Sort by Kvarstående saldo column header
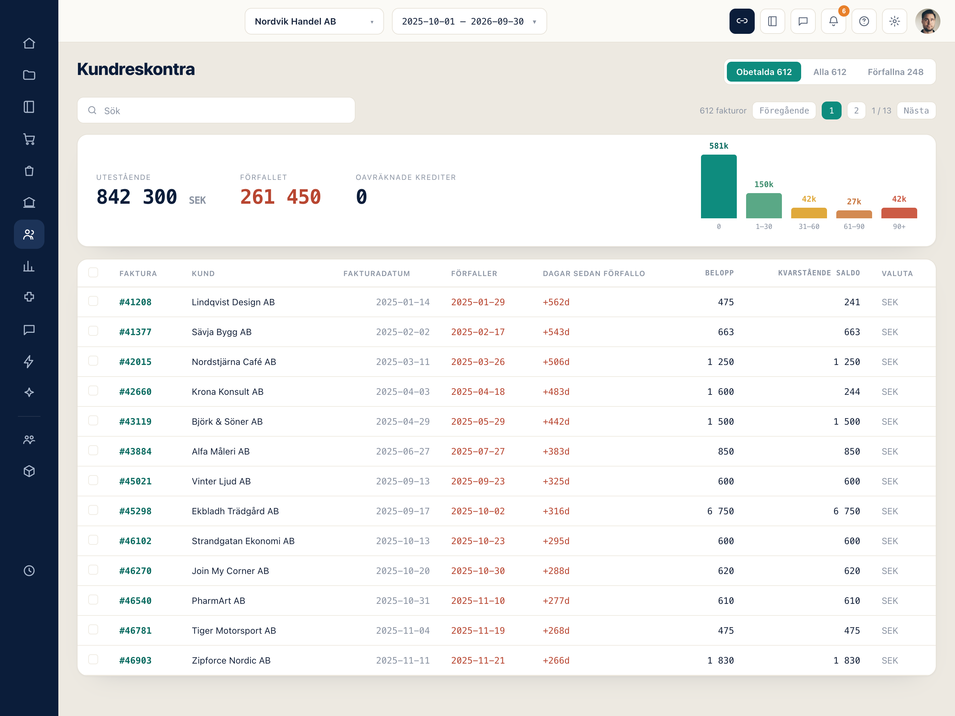 (x=819, y=273)
